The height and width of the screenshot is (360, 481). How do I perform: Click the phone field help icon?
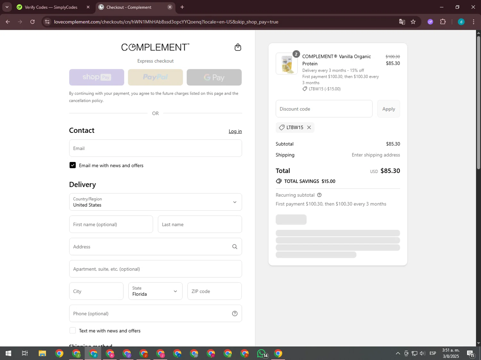coord(235,314)
